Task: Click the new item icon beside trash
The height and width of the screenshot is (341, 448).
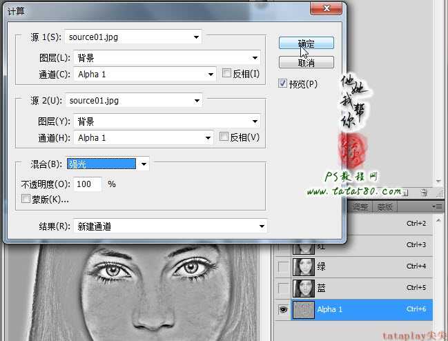Action: coord(406,193)
